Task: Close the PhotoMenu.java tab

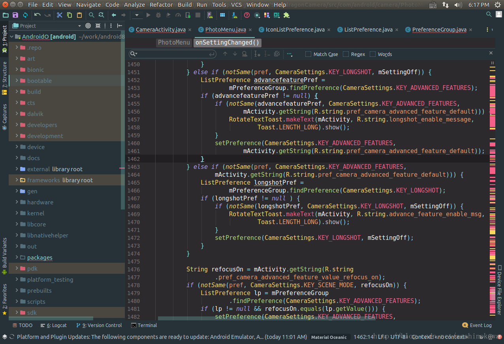Action: pos(250,30)
